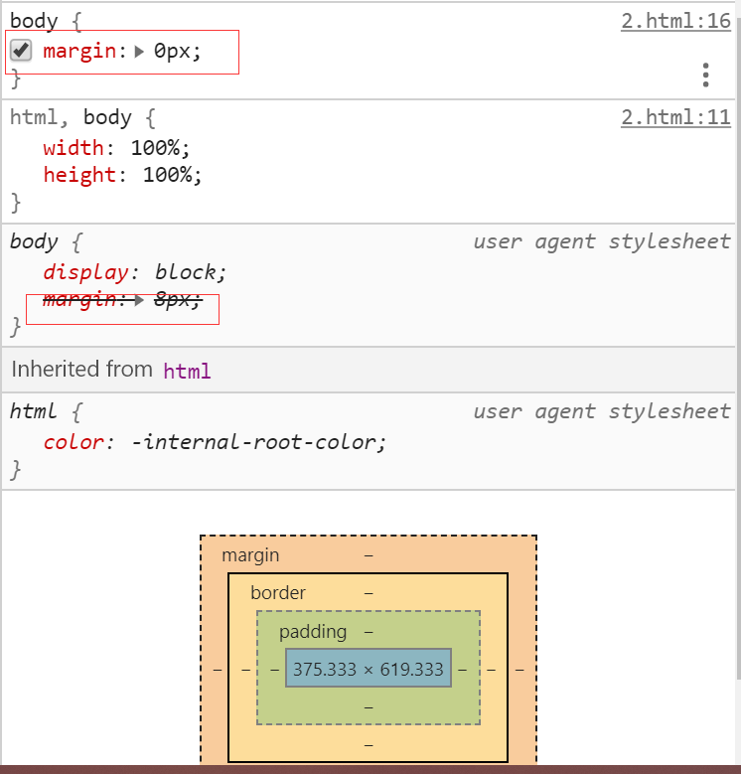
Task: Click the html, body selector
Action: point(71,118)
